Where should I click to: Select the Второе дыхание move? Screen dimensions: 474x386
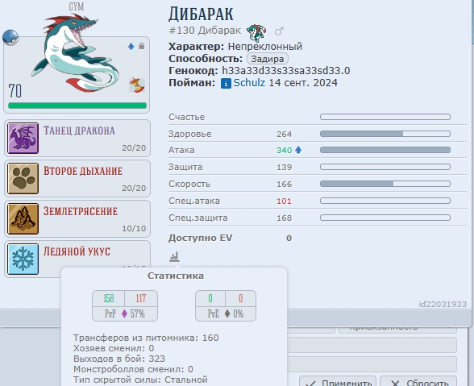tap(77, 178)
